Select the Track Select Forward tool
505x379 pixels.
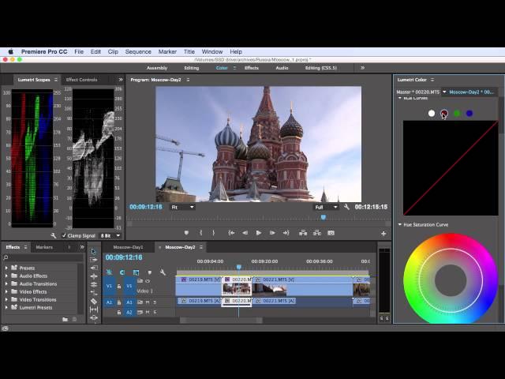(x=93, y=260)
